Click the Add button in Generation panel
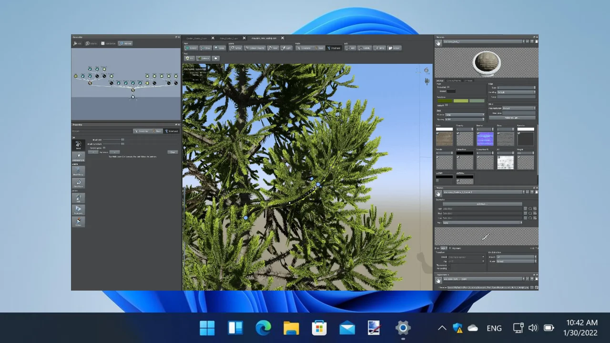 point(78,43)
